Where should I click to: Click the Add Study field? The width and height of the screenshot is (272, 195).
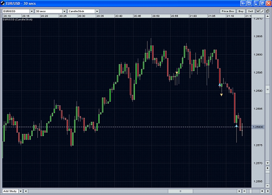coord(10,191)
